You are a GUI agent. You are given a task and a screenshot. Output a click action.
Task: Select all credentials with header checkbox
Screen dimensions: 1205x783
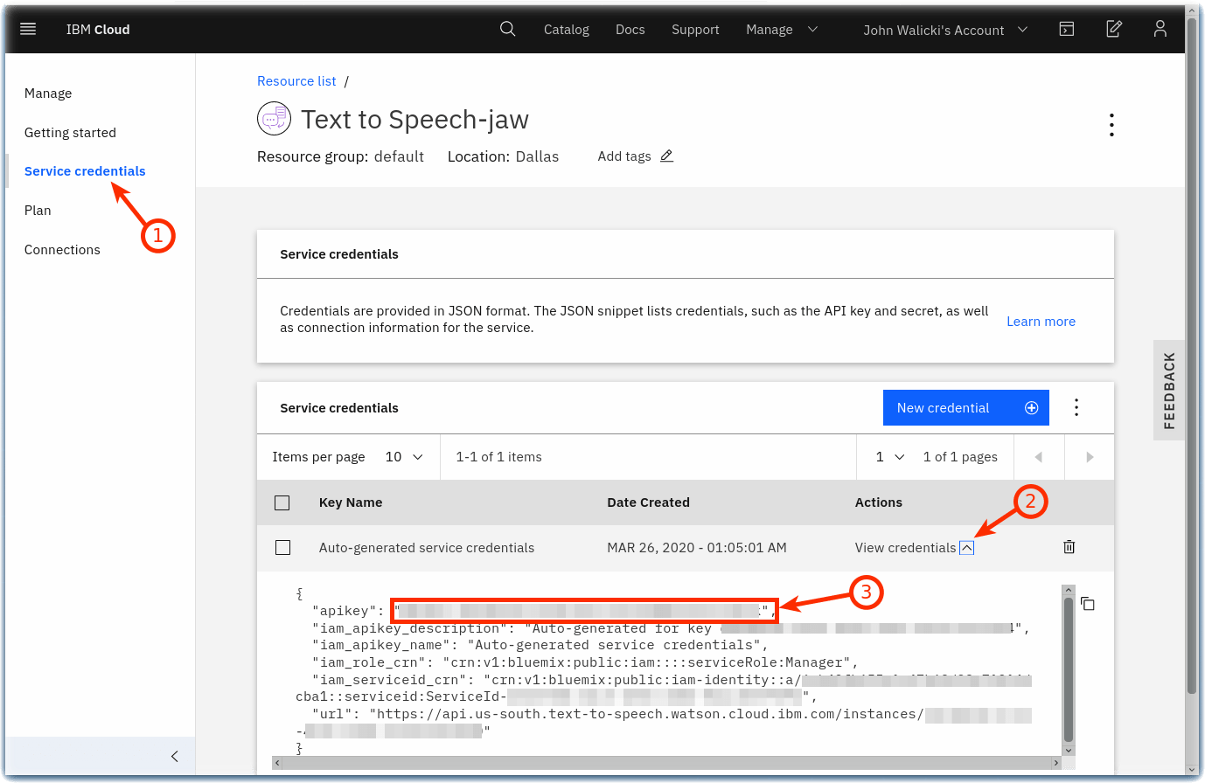pyautogui.click(x=282, y=502)
